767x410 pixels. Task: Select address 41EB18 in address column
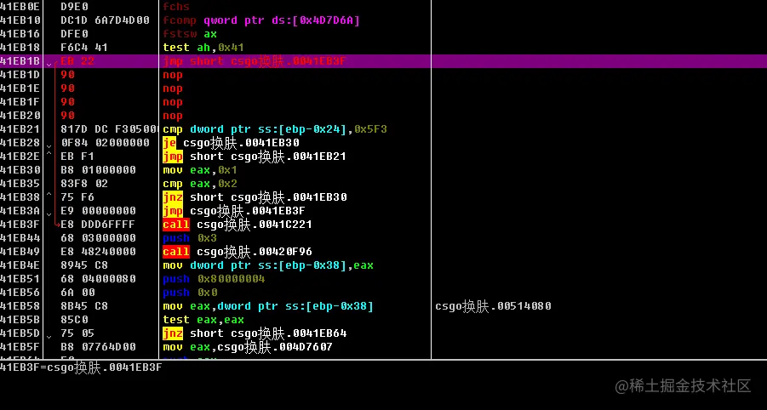point(20,48)
